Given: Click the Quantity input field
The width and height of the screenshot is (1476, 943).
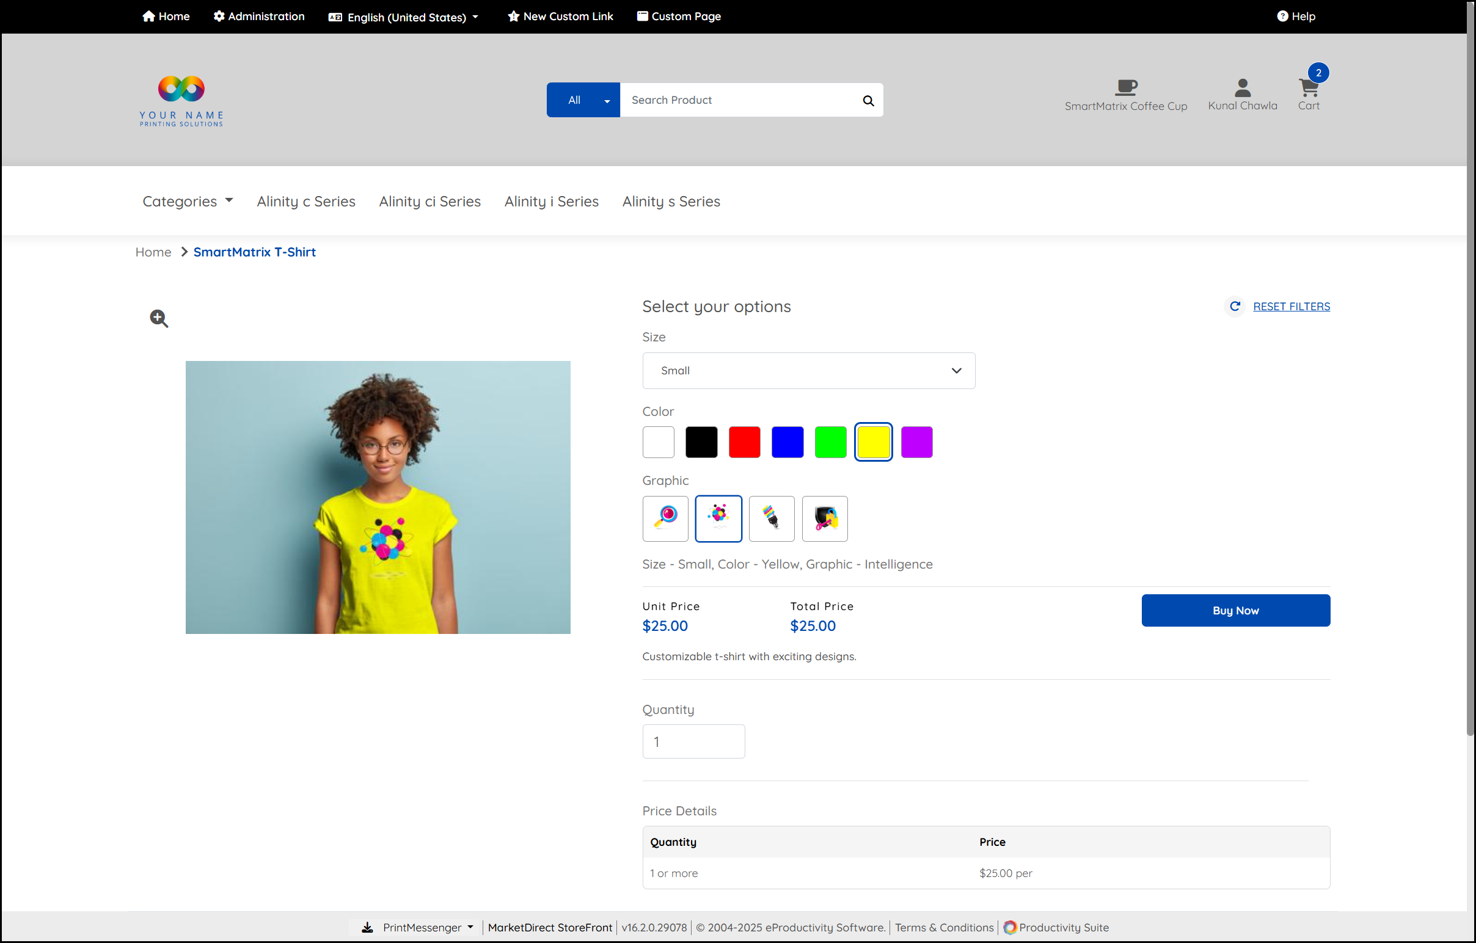Looking at the screenshot, I should tap(693, 741).
